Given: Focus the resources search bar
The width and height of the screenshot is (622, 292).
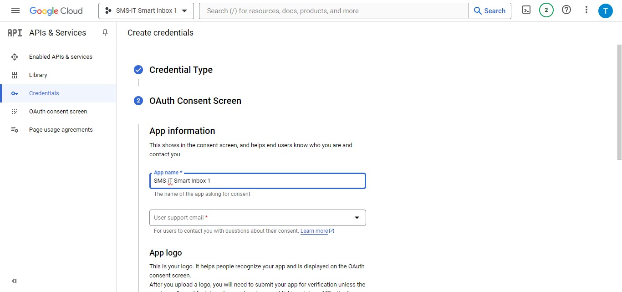Looking at the screenshot, I should [333, 11].
